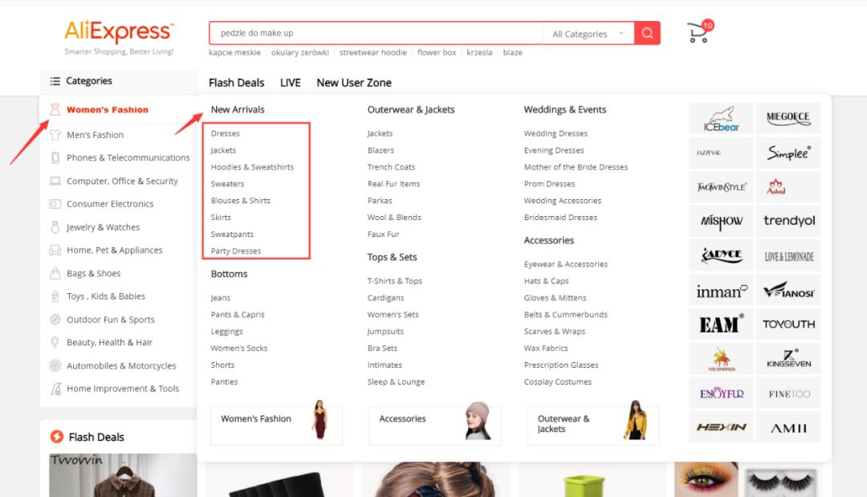The image size is (867, 497).
Task: Click the Automobiles & Motorcycles tire icon
Action: 55,365
